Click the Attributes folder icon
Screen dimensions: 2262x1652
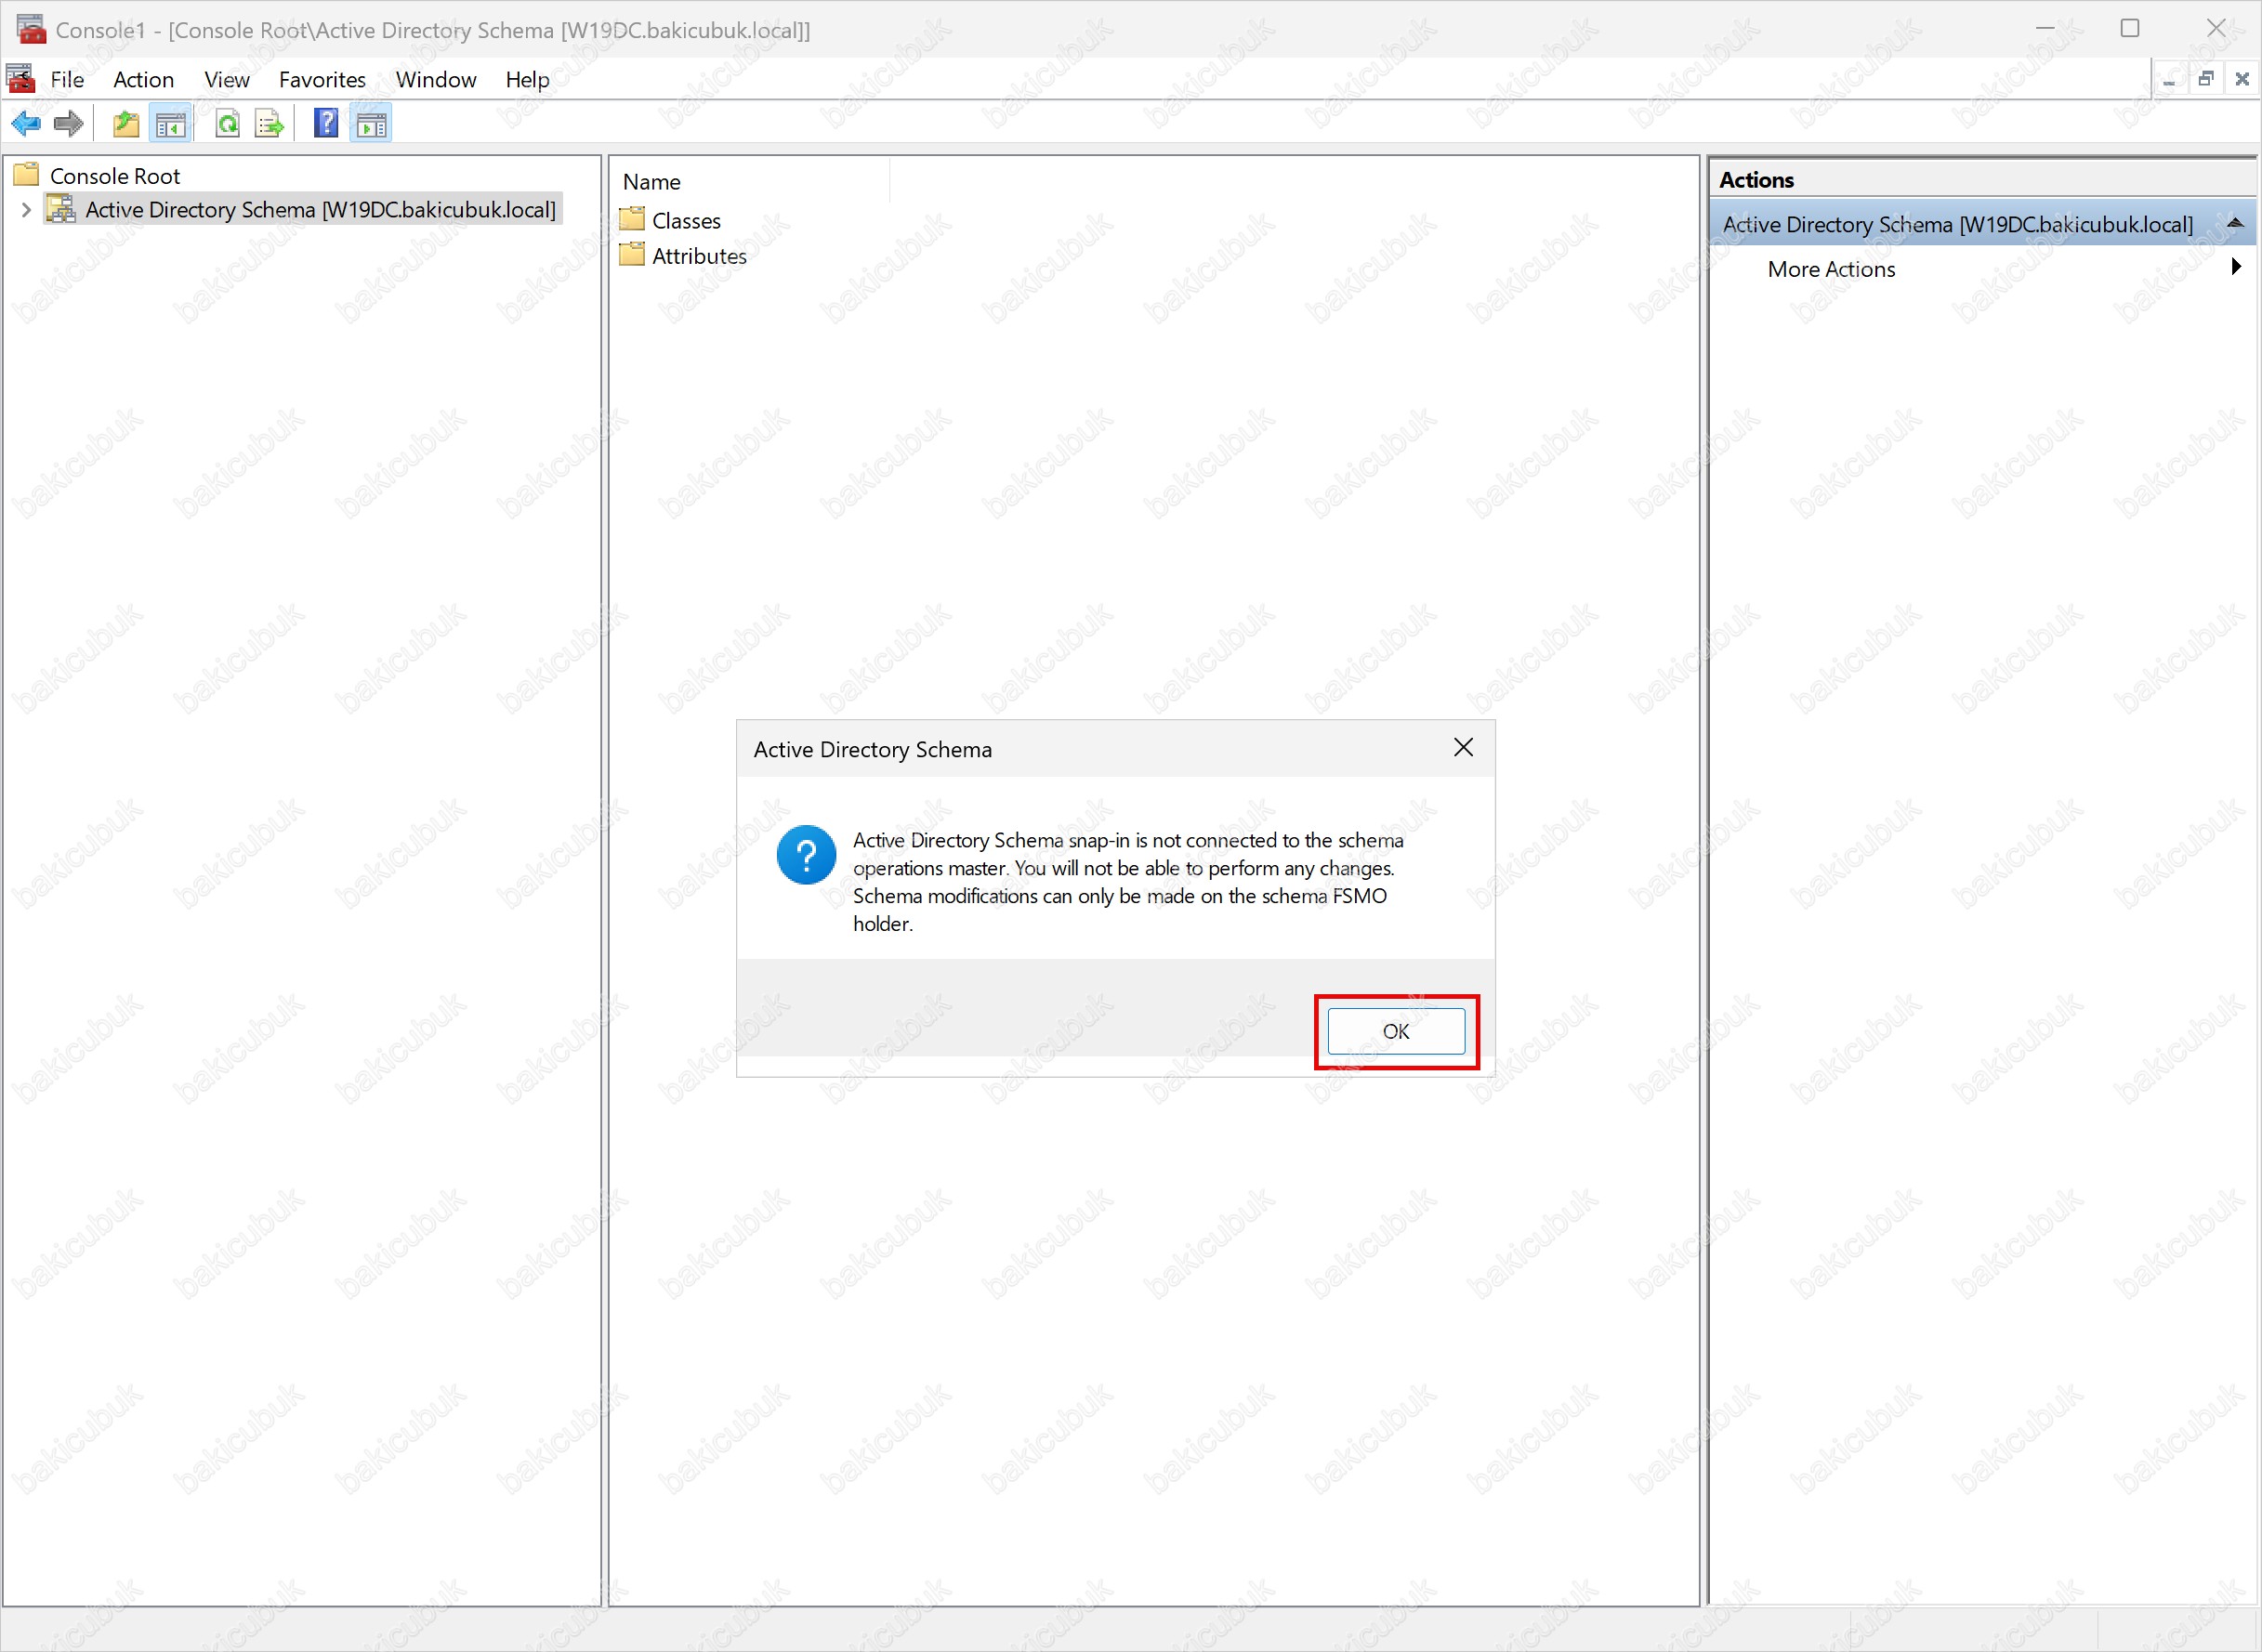click(x=632, y=254)
